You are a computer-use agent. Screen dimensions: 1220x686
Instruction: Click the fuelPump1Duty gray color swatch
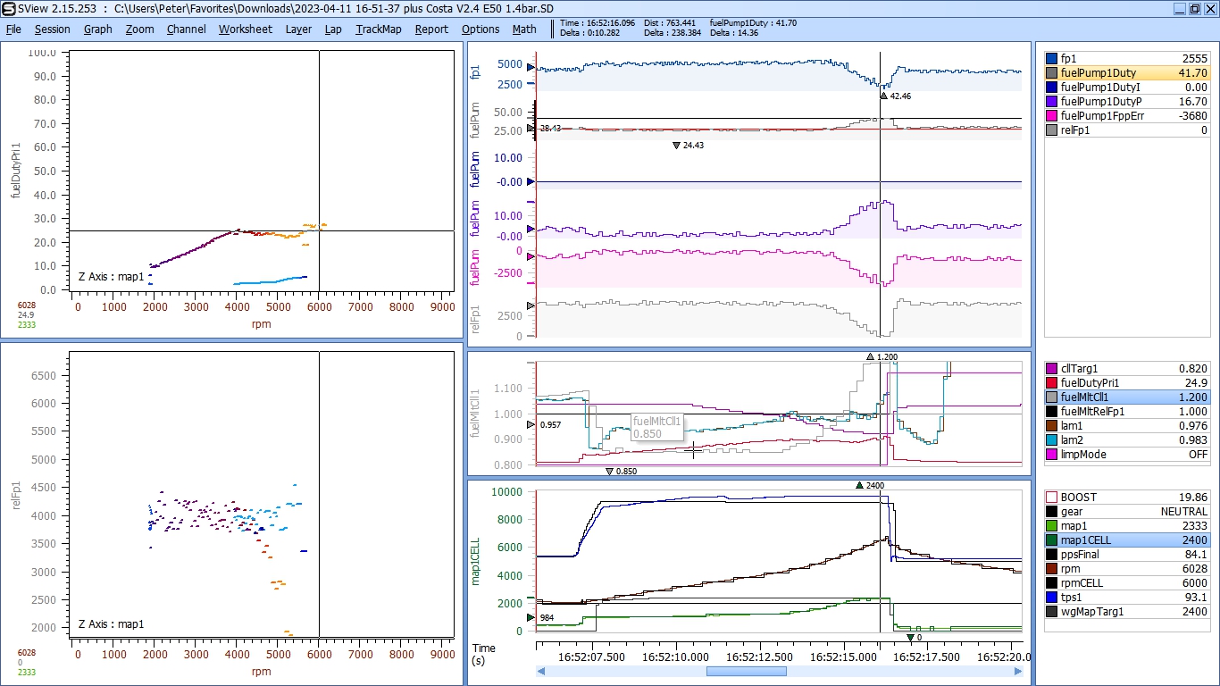(1051, 73)
